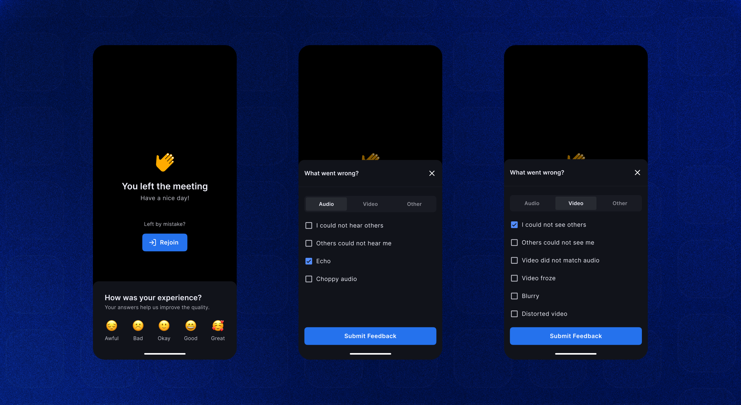Select the Other tab
This screenshot has height=405, width=741.
pos(414,203)
